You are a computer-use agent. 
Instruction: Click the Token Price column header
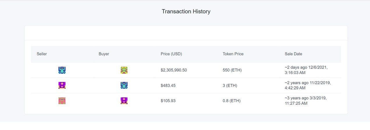[x=233, y=54]
